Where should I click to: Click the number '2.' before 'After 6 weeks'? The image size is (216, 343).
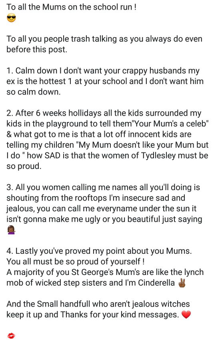pos(10,113)
